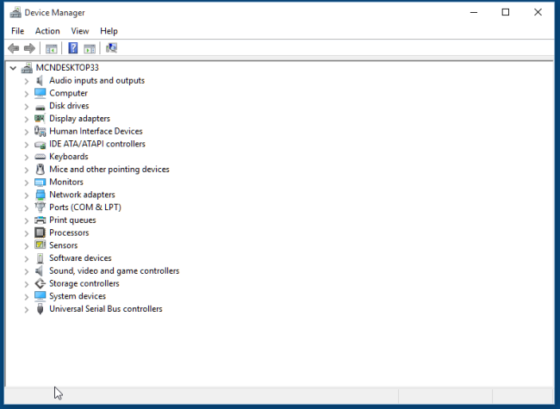The height and width of the screenshot is (409, 560).
Task: Minimize the Device Manager window
Action: (x=474, y=13)
